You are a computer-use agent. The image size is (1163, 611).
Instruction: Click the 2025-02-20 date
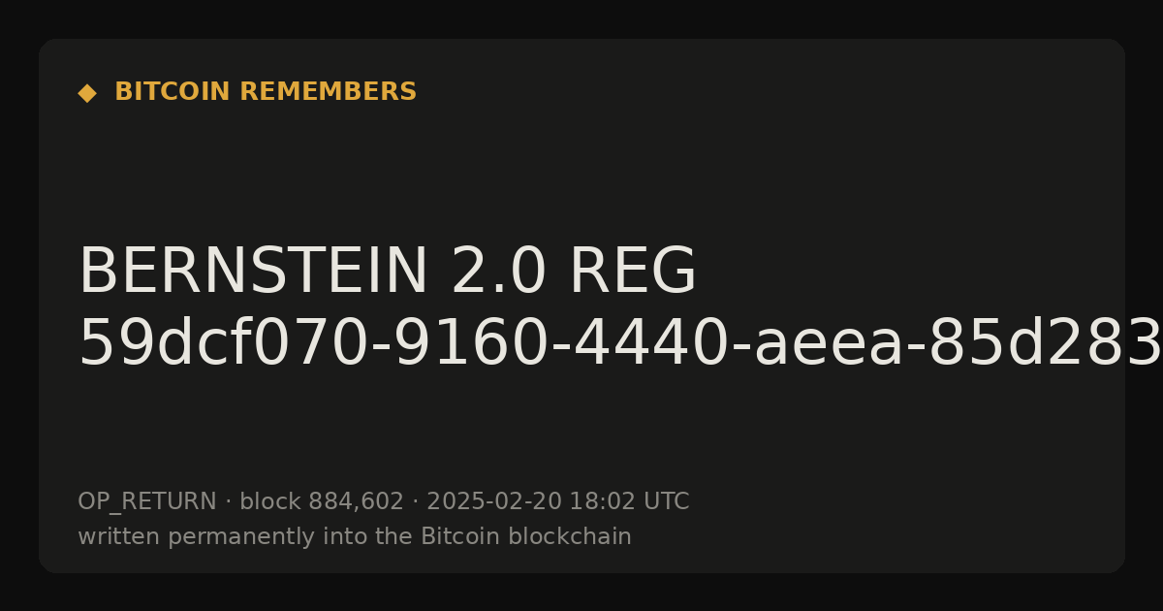click(494, 502)
